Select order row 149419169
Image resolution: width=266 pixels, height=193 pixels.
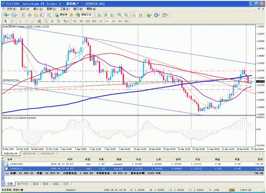[134, 164]
